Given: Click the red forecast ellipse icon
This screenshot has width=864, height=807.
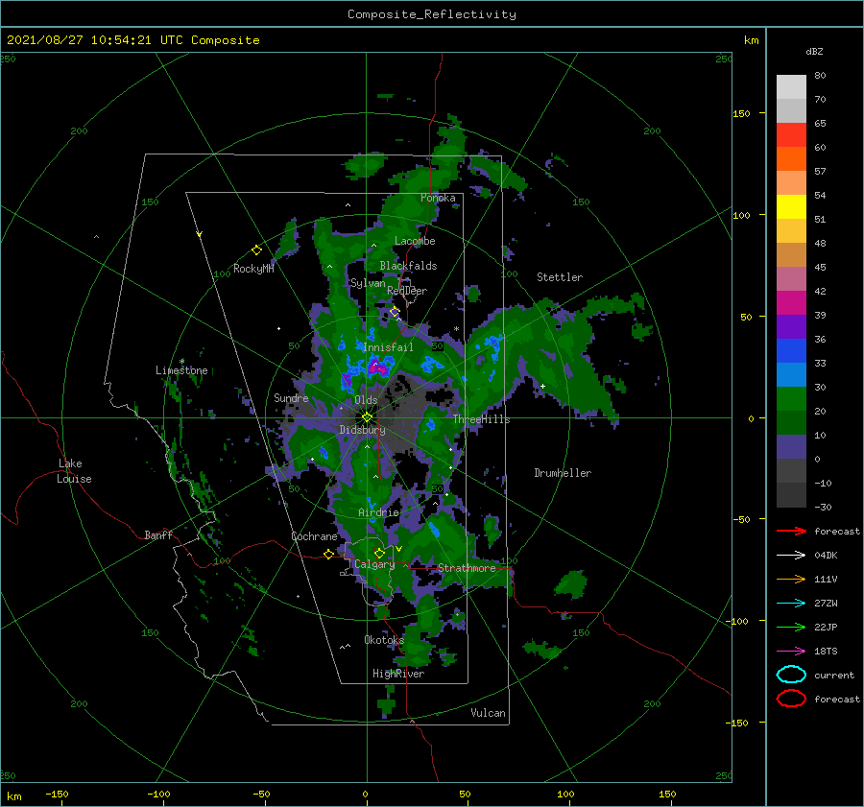Looking at the screenshot, I should pos(791,699).
